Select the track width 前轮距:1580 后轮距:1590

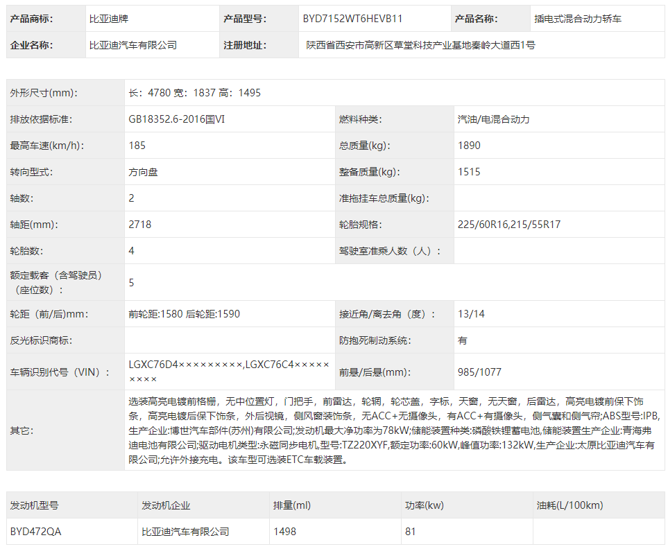184,314
